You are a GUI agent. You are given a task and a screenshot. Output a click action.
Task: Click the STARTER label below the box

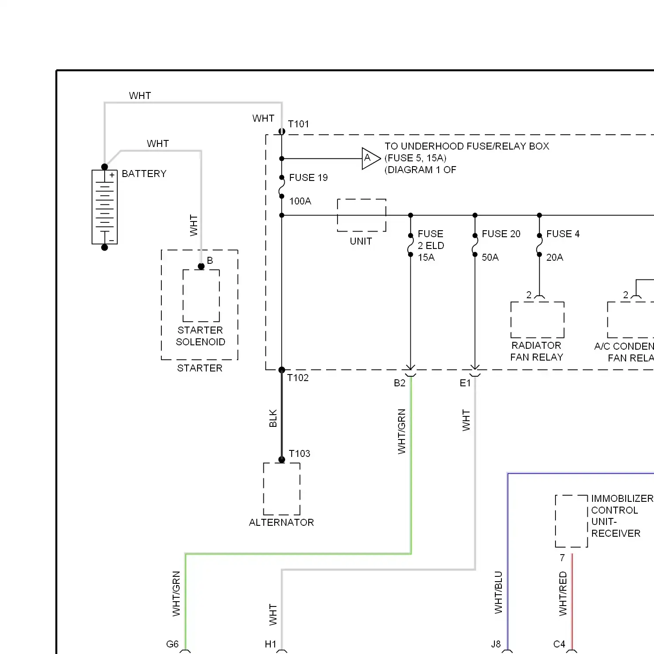200,368
